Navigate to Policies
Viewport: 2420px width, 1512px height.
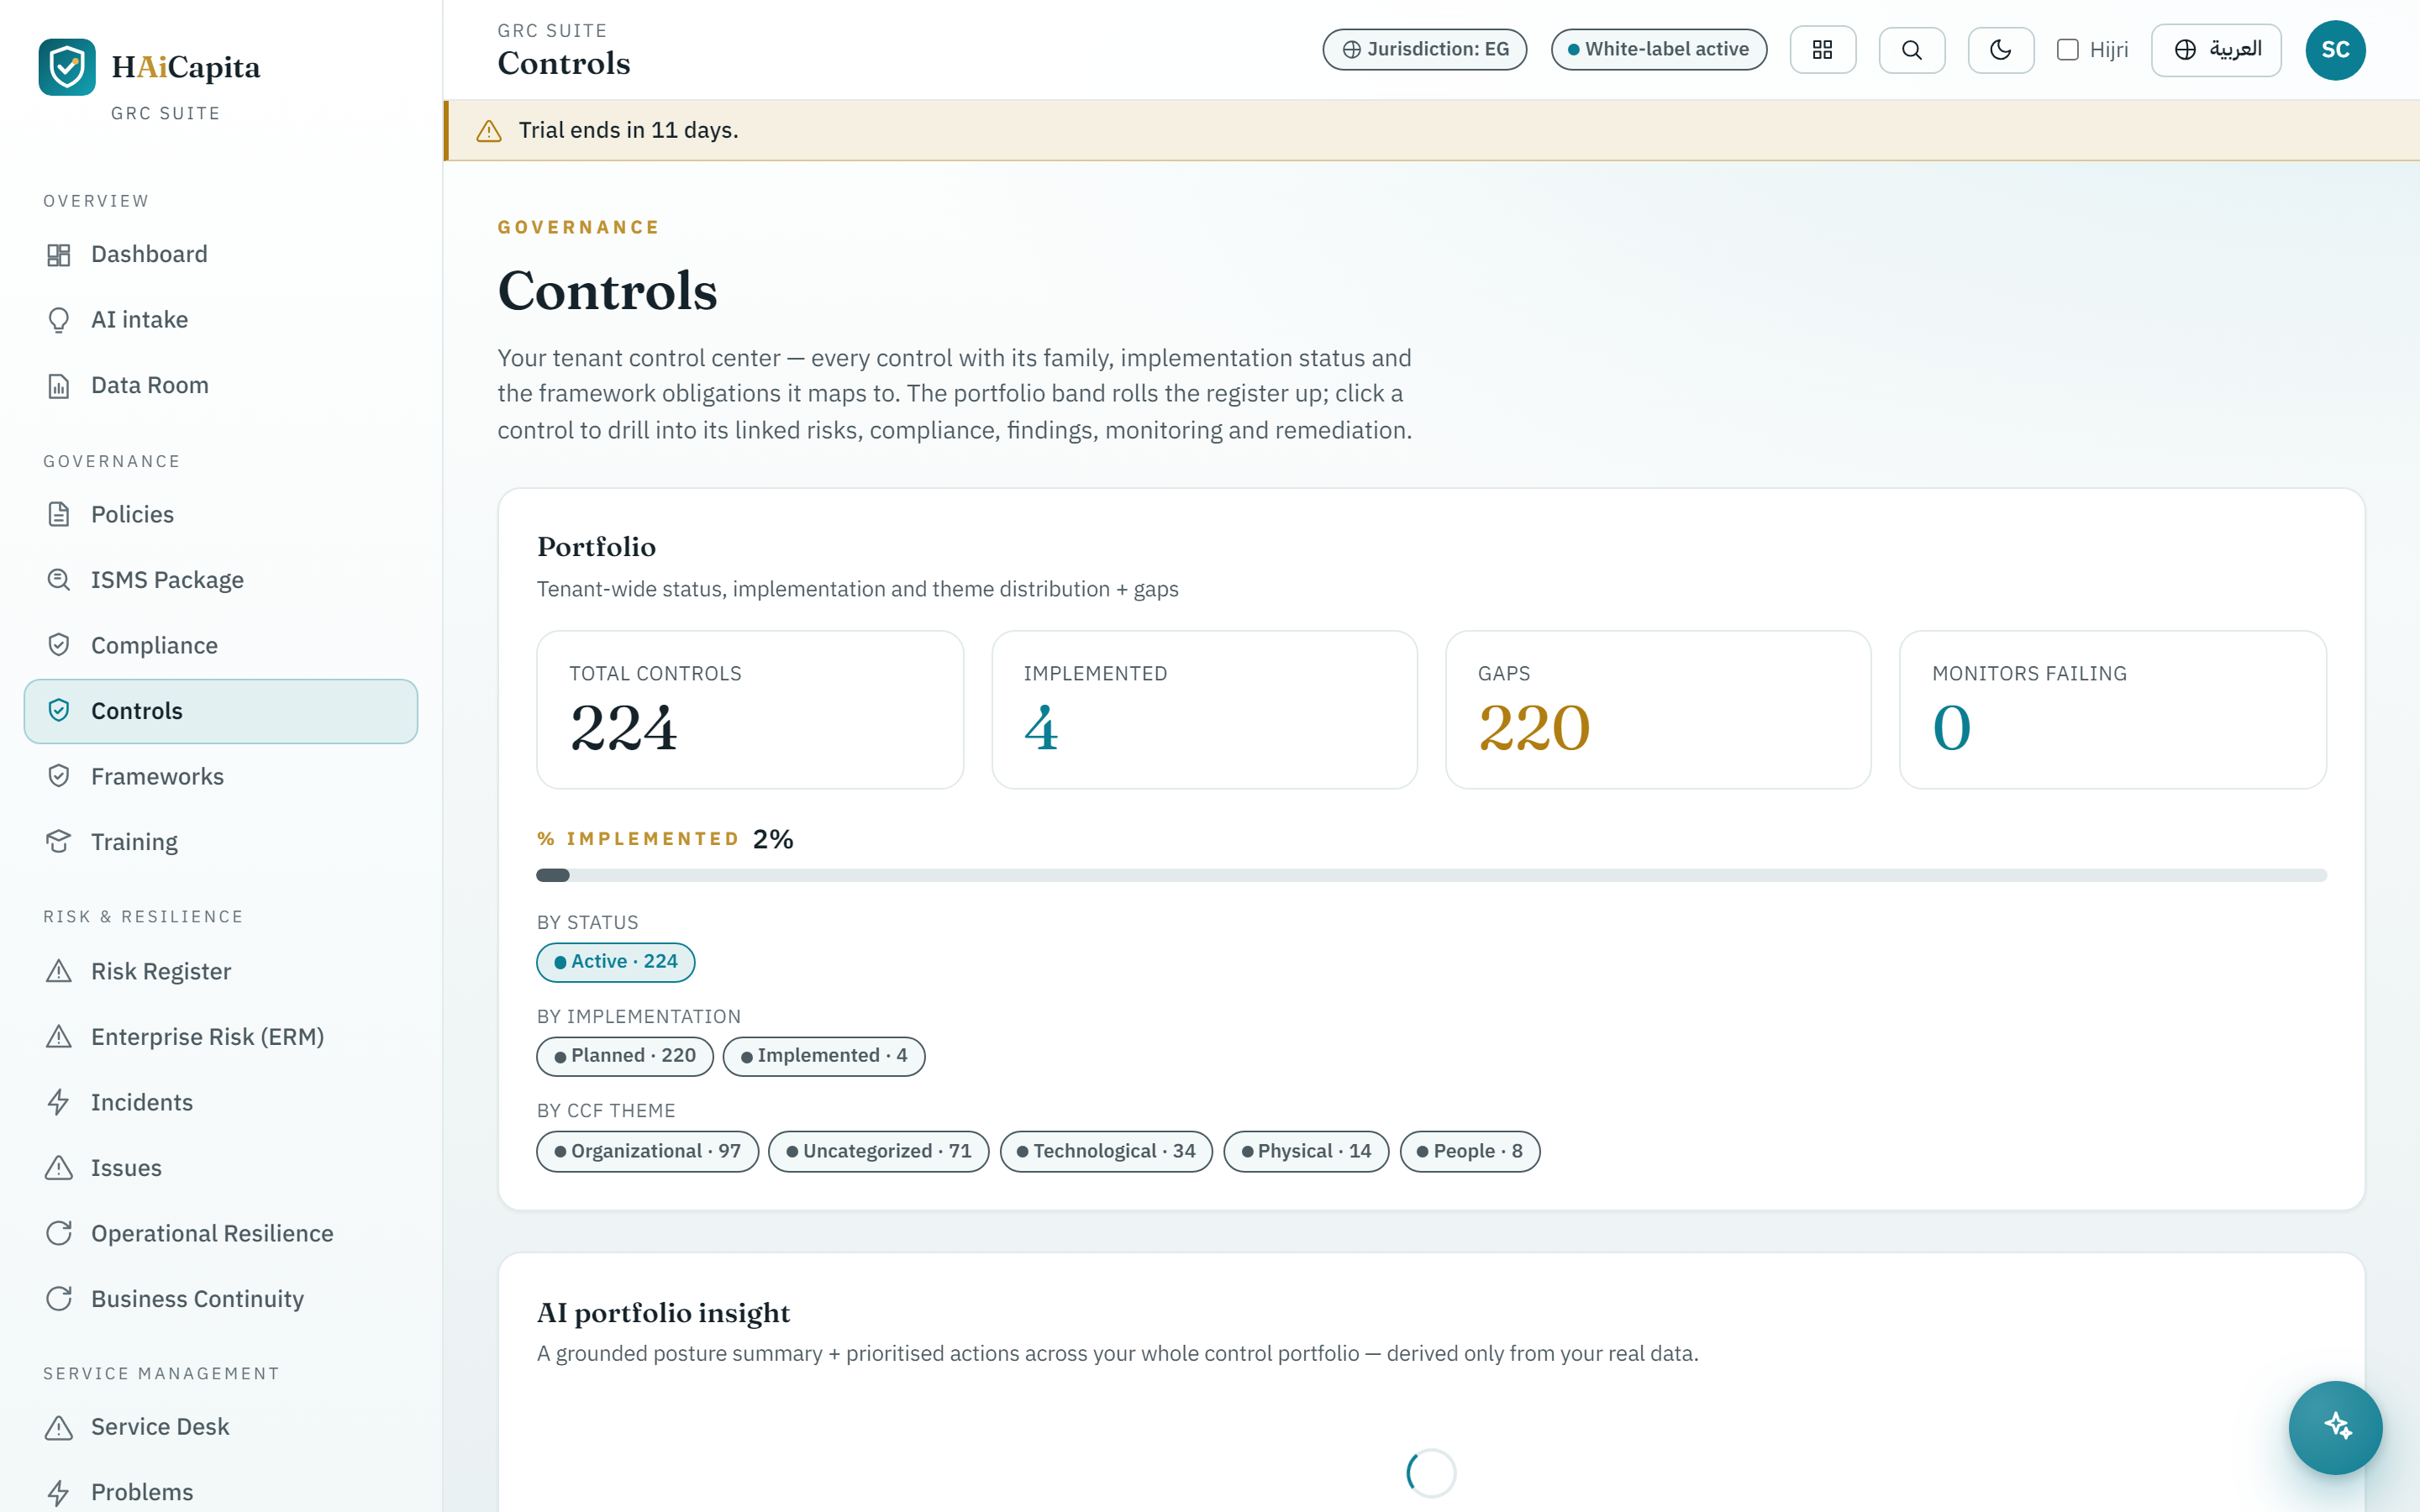(x=221, y=515)
